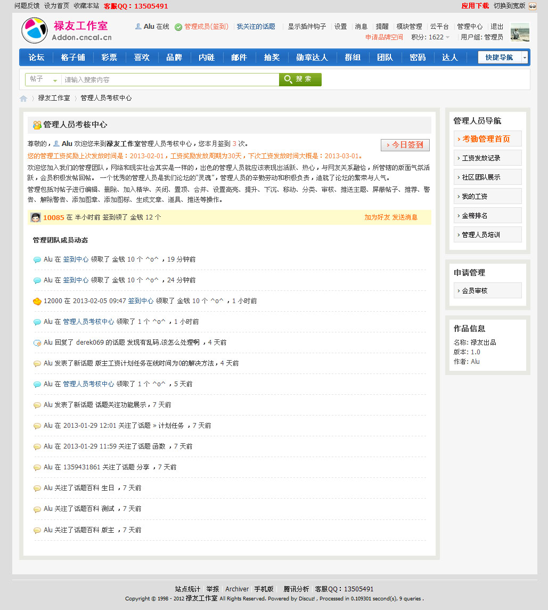Screen dimensions: 548x610
Task: Open the 腾讯分析 footer link
Action: 296,589
